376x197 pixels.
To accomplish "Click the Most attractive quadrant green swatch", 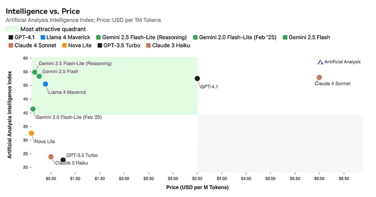I will pyautogui.click(x=12, y=29).
